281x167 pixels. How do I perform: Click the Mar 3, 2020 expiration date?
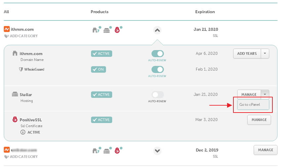(x=206, y=119)
